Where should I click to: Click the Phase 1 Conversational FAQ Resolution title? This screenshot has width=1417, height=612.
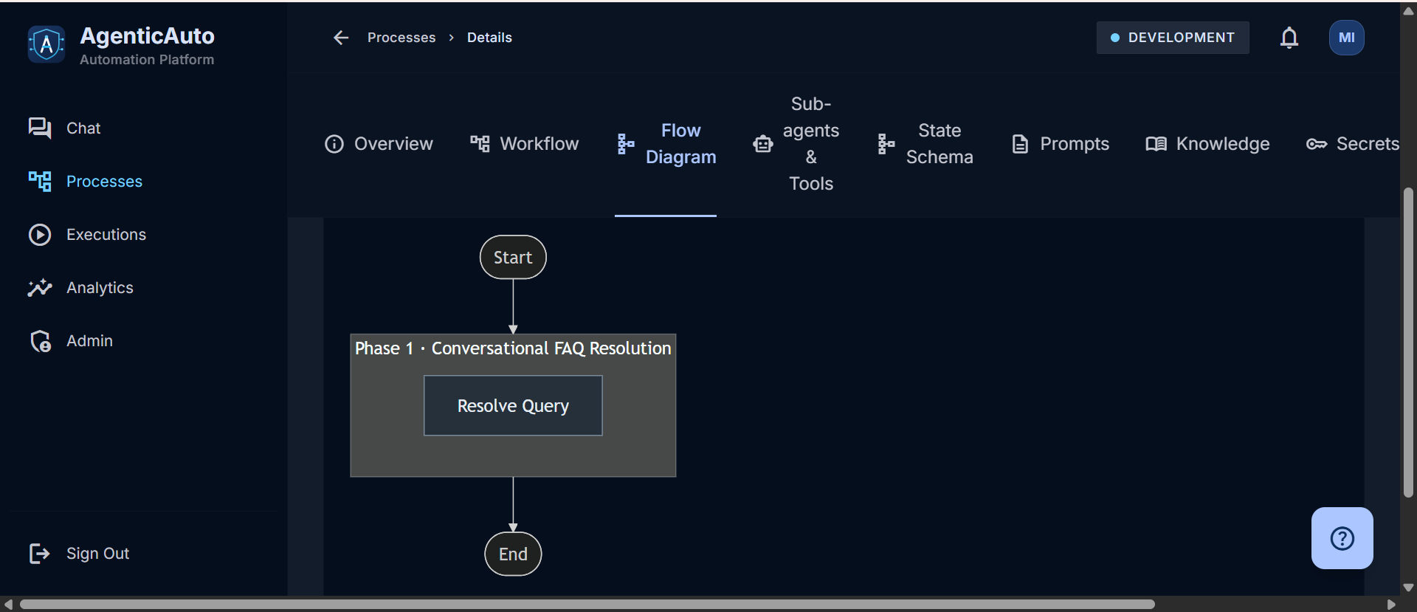[513, 348]
